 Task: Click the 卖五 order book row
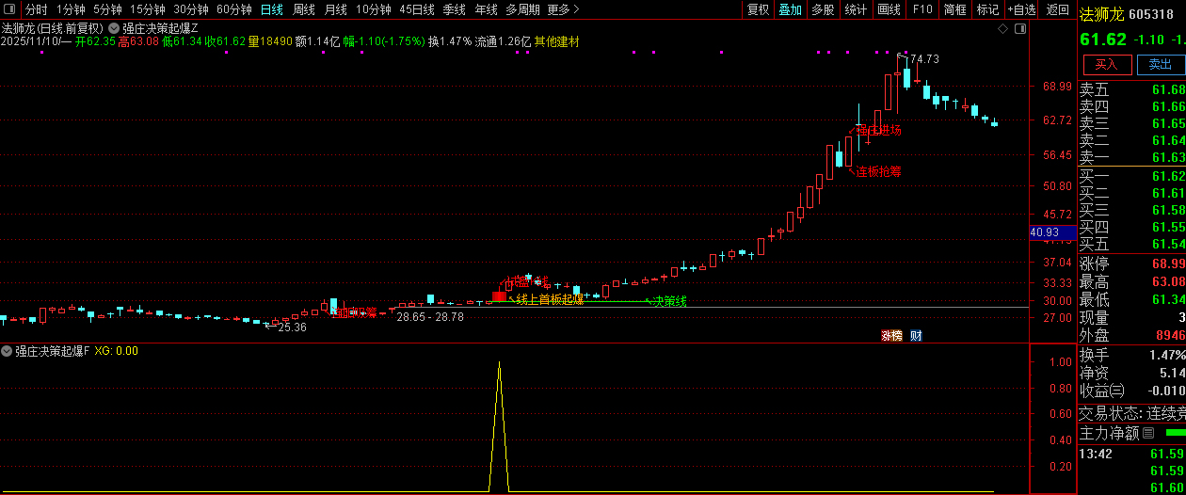point(1131,89)
